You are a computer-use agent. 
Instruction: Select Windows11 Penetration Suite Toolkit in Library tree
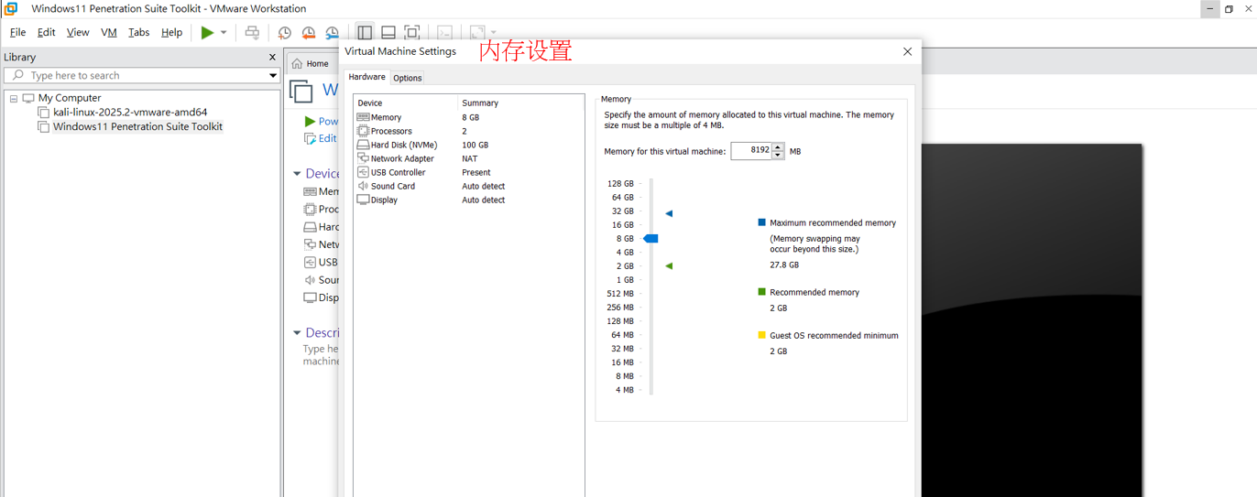137,126
